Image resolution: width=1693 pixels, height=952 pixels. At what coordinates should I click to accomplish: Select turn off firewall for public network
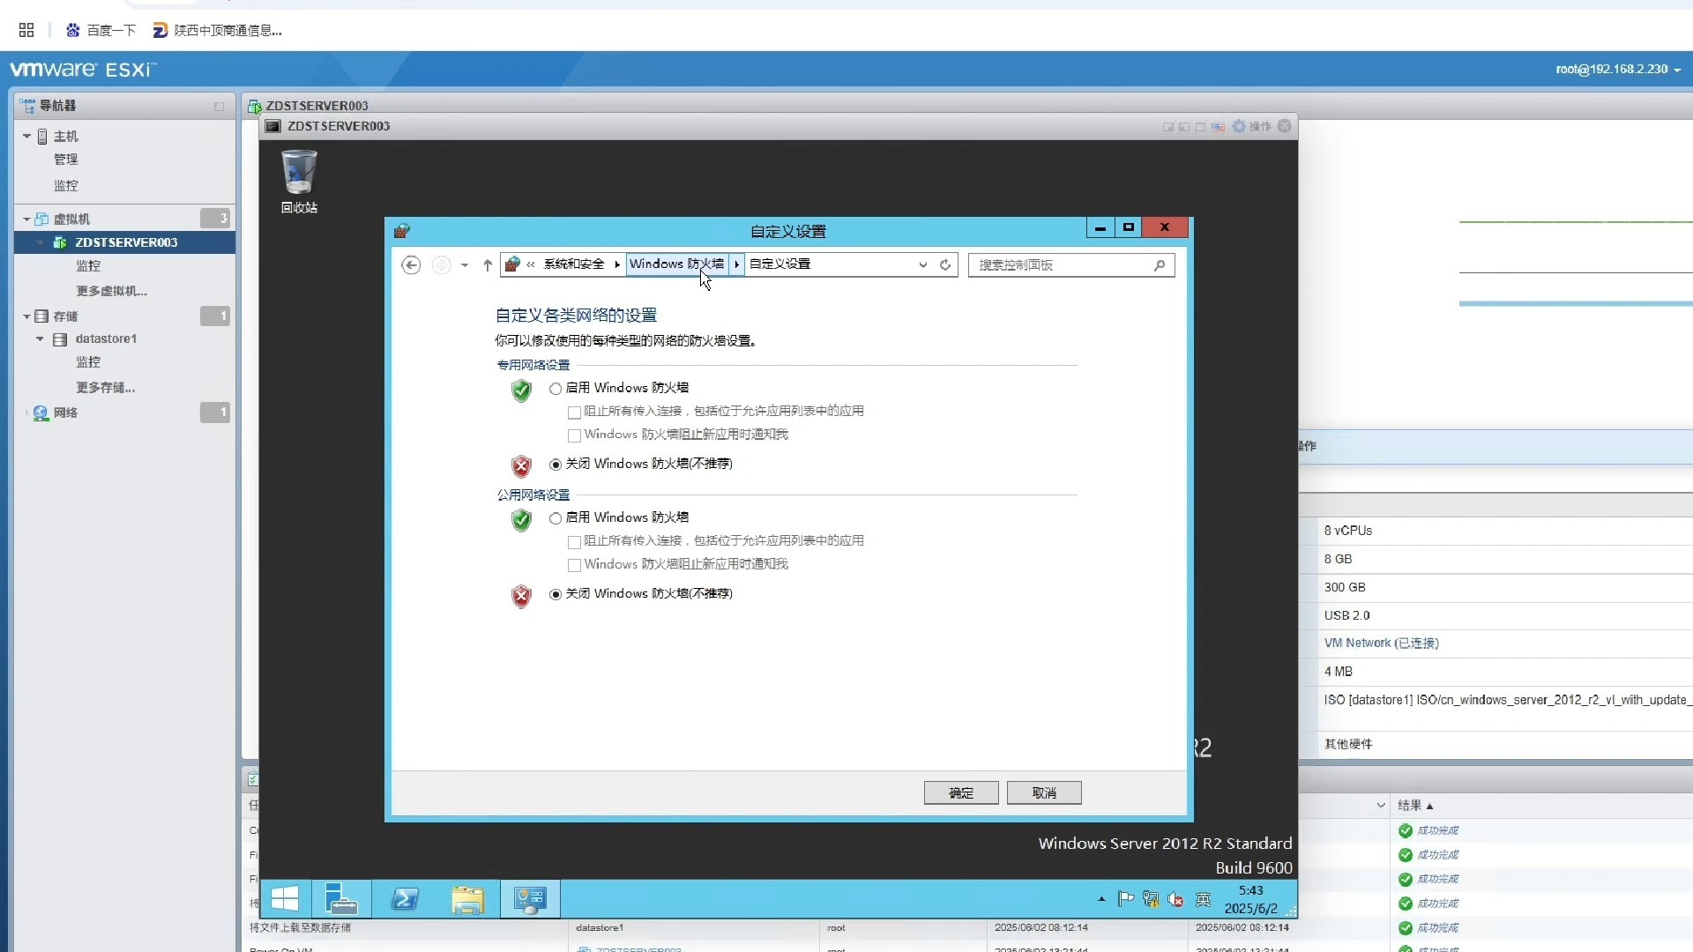coord(556,594)
